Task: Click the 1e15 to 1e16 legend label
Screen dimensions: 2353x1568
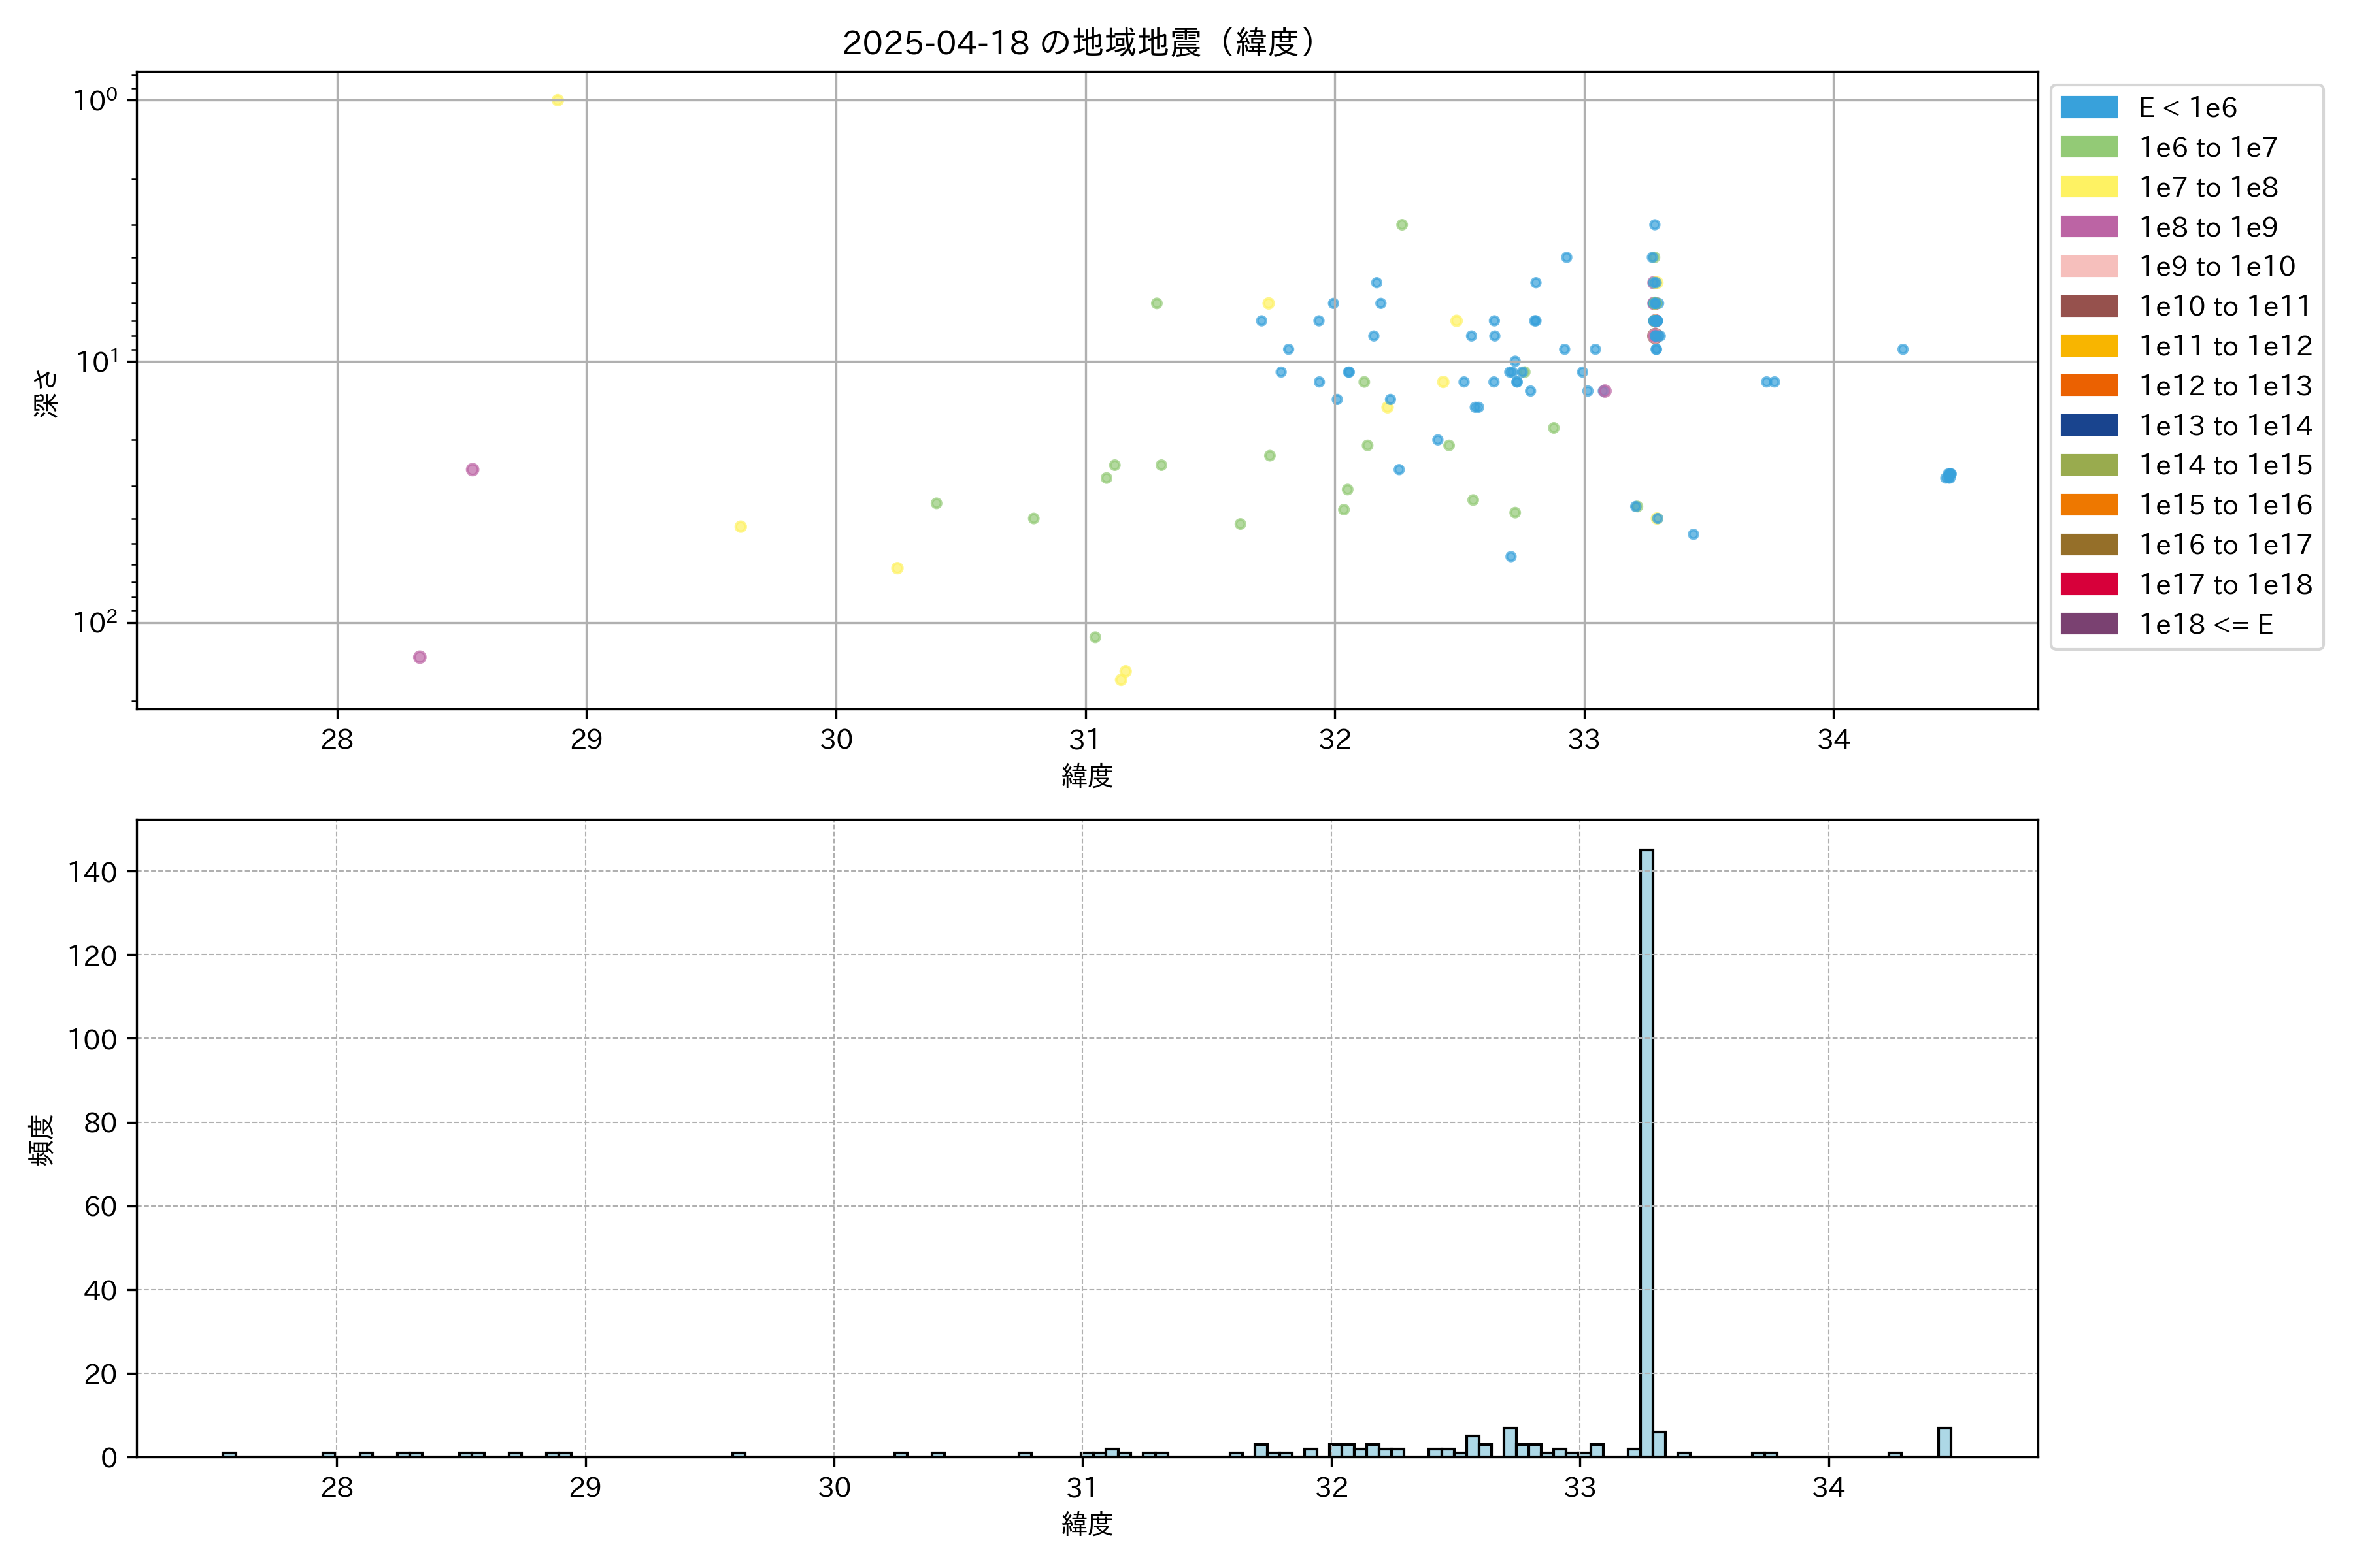Action: point(2225,505)
